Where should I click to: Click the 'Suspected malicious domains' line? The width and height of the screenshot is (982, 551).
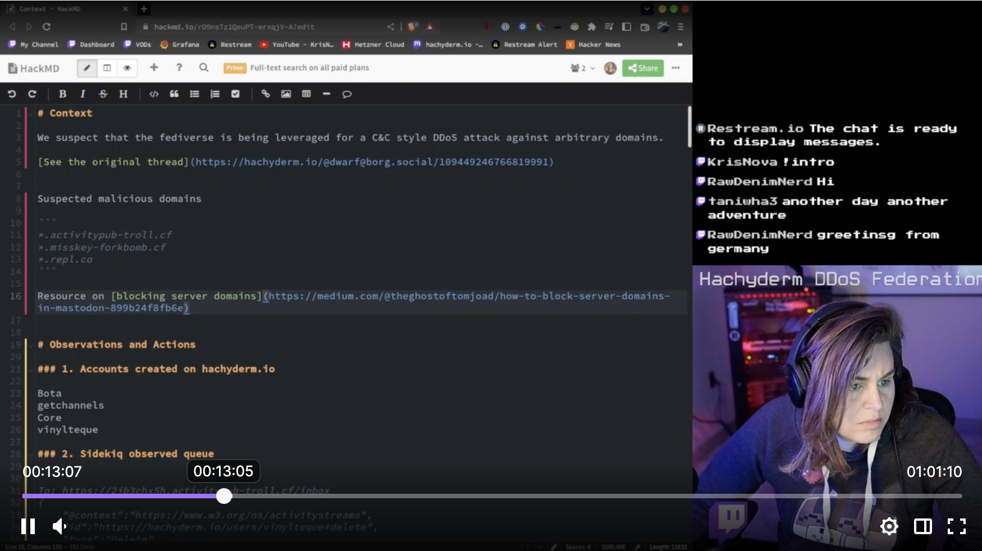click(x=119, y=199)
